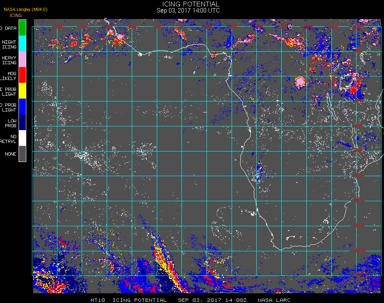Viewport: 384px width, 303px height.
Task: Click the '25E' longitude label
Action: click(x=308, y=27)
